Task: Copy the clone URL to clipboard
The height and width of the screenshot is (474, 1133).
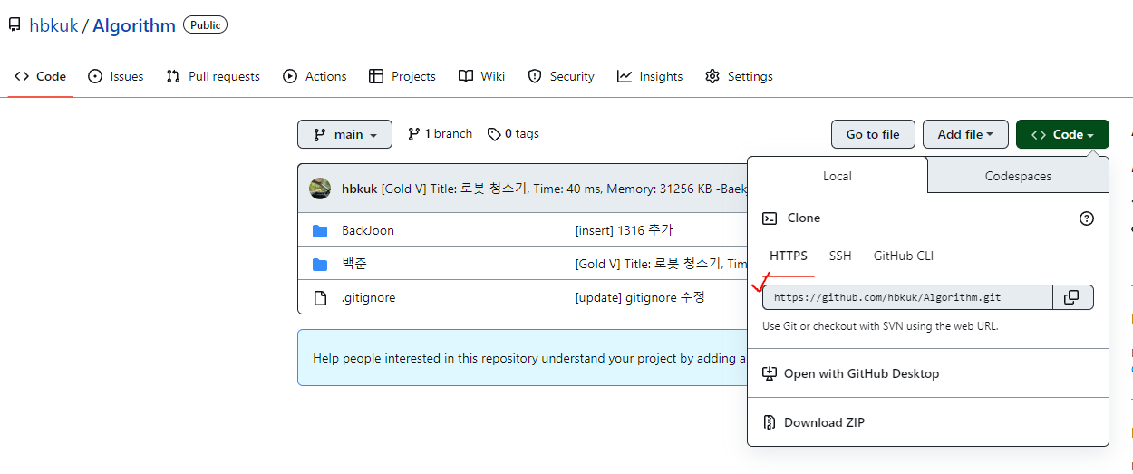Action: pos(1073,297)
